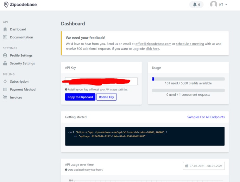Click Copy to Clipboard button
The height and width of the screenshot is (182, 240).
point(80,97)
